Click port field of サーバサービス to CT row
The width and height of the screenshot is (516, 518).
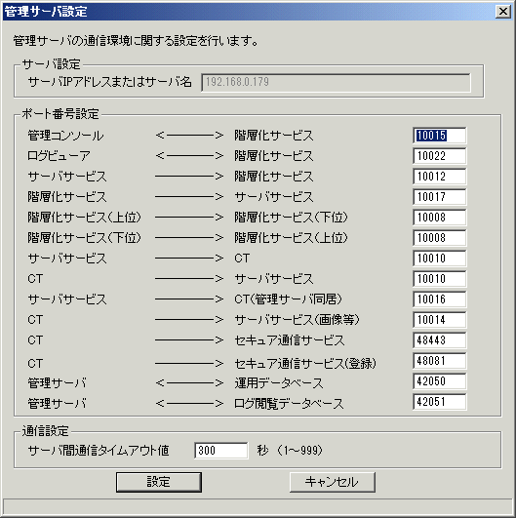(x=439, y=259)
